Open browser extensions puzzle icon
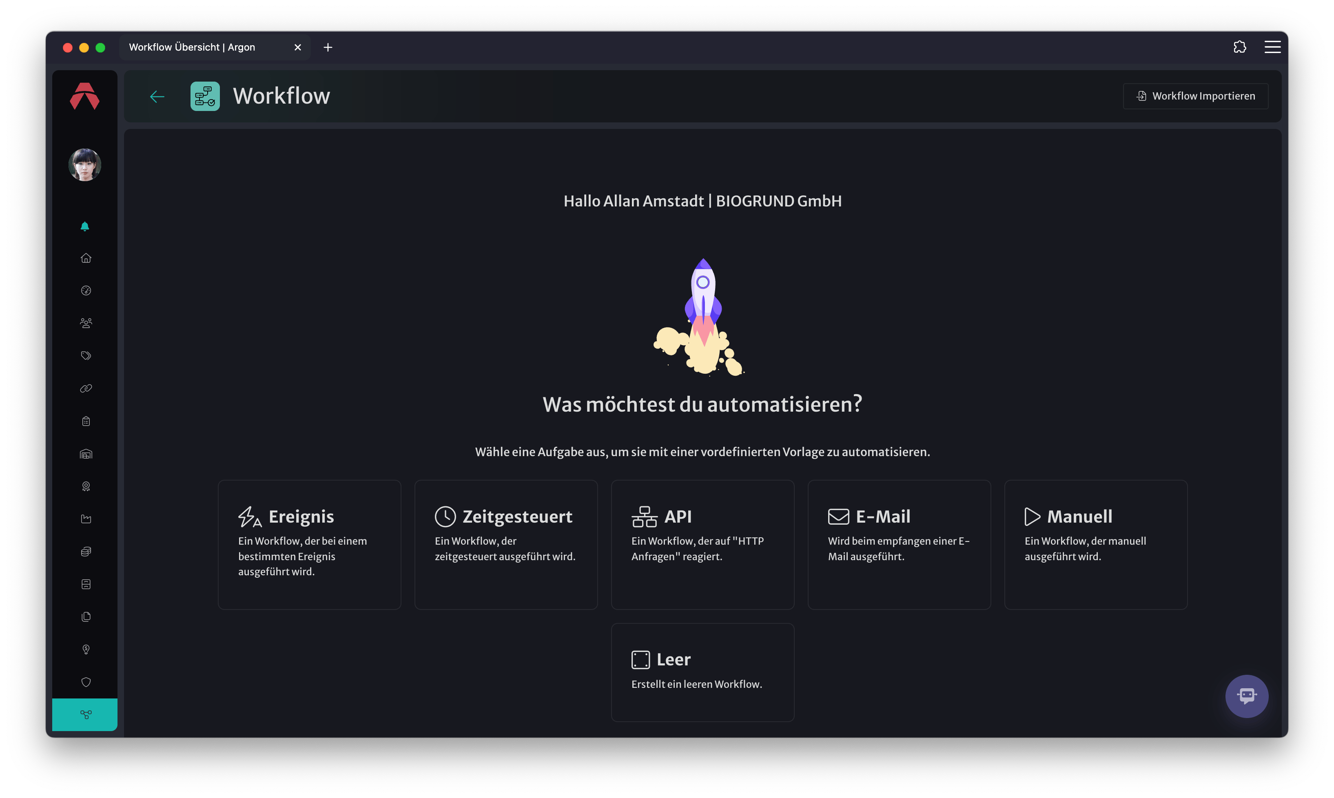This screenshot has height=798, width=1334. (x=1239, y=47)
